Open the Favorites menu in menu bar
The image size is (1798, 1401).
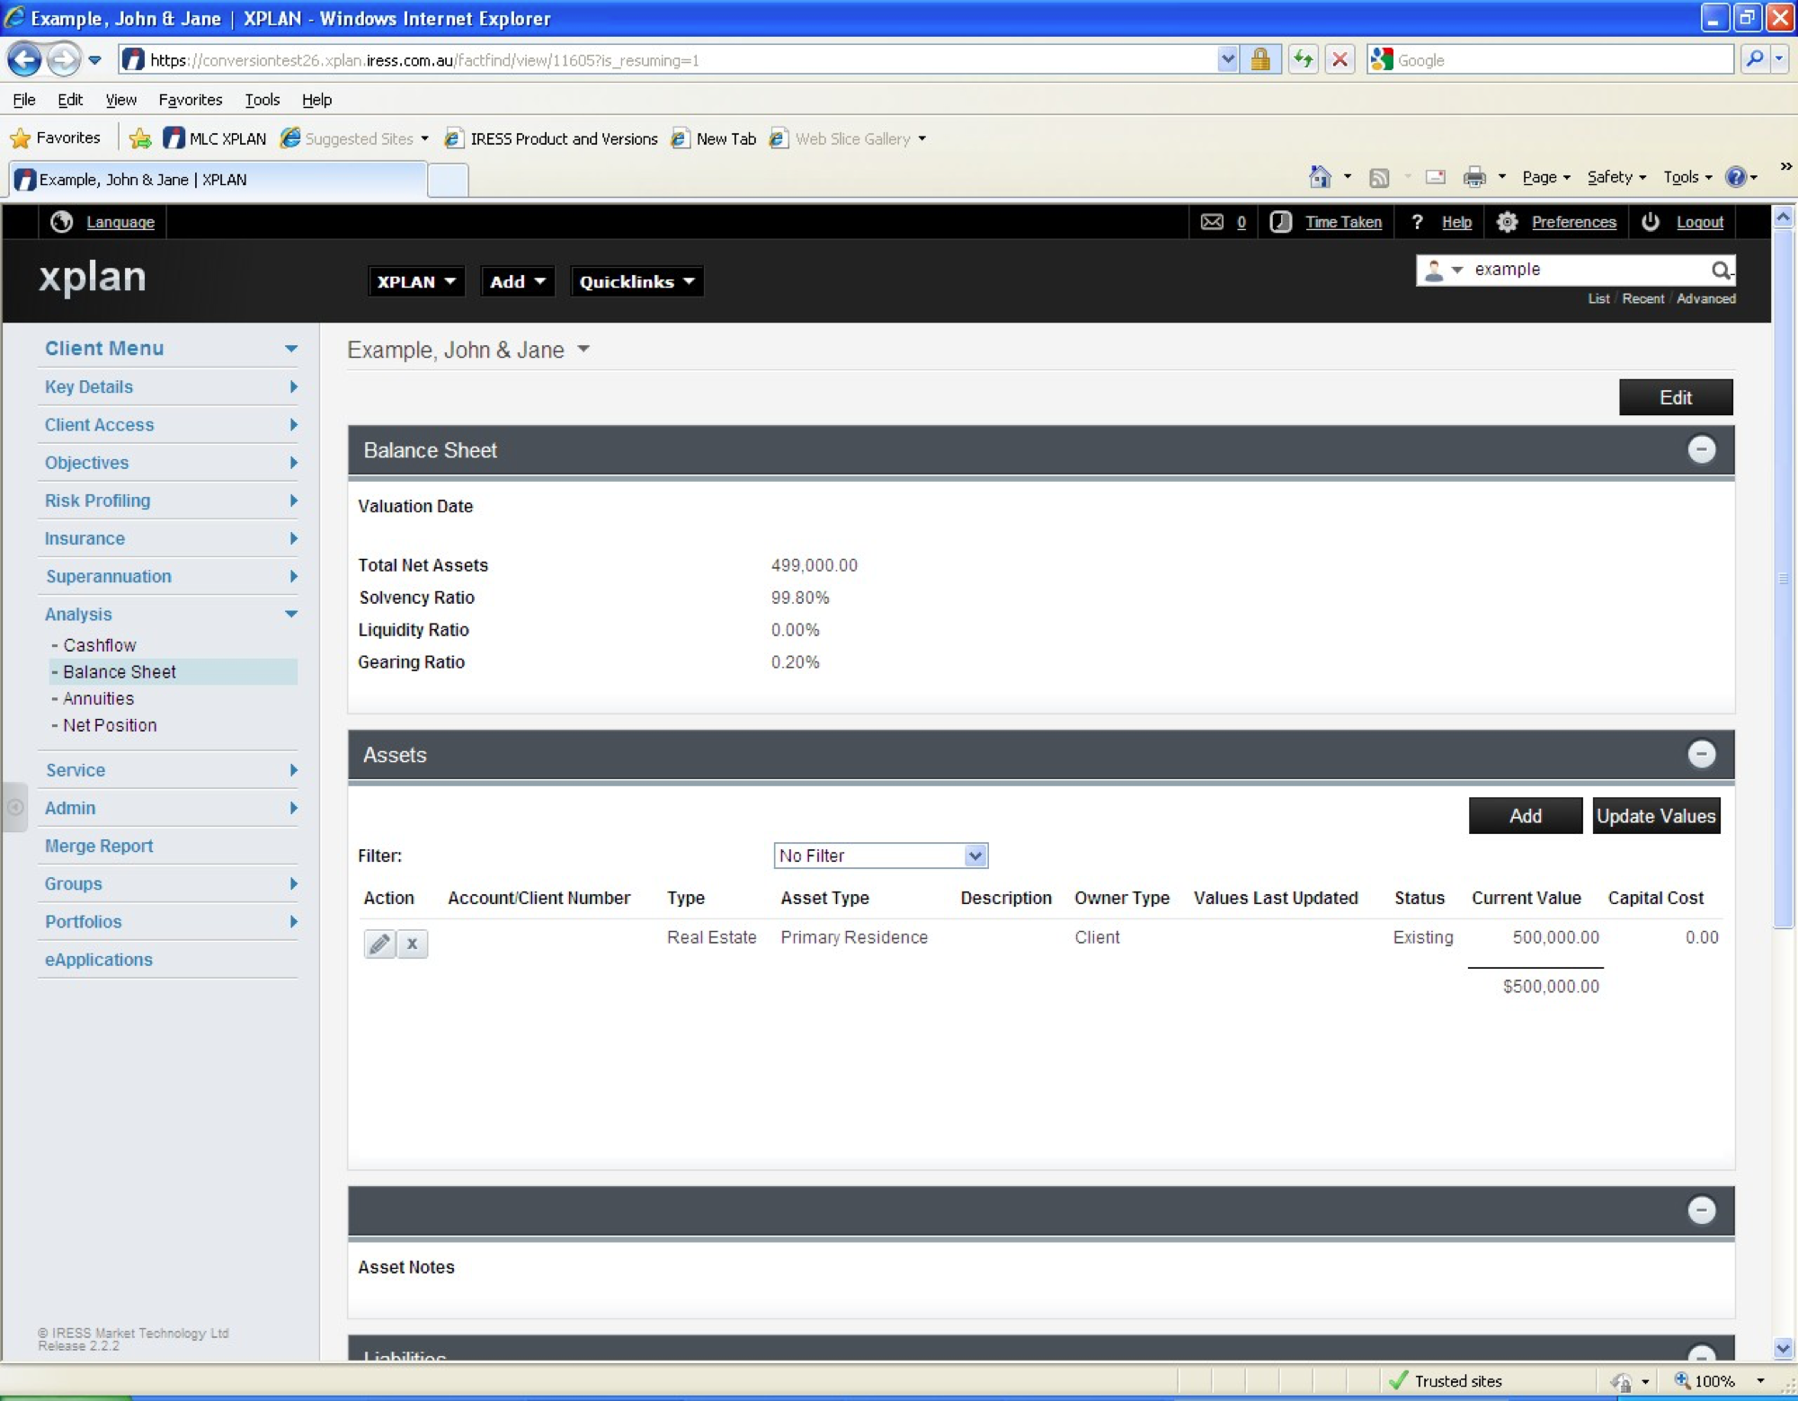pyautogui.click(x=190, y=100)
